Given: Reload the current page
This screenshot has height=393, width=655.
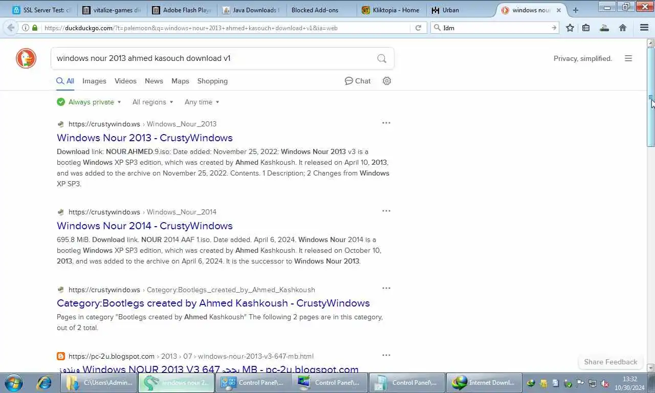Looking at the screenshot, I should coord(418,28).
